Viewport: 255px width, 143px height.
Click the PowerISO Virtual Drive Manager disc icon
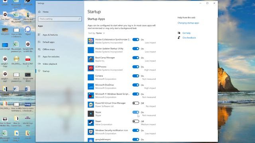(91, 104)
